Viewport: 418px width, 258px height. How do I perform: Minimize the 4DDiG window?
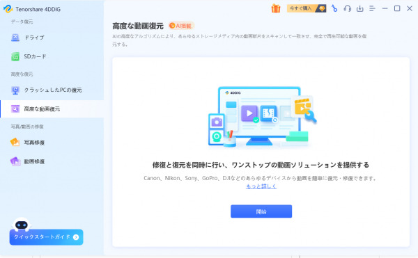click(385, 8)
